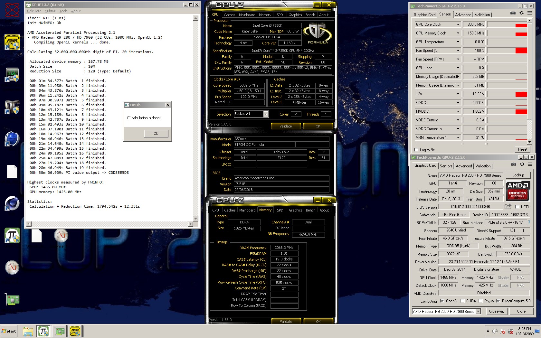Click the camera icon in GPU-Z Graphics Card window
Screen dimensions: 541x338
tap(514, 164)
